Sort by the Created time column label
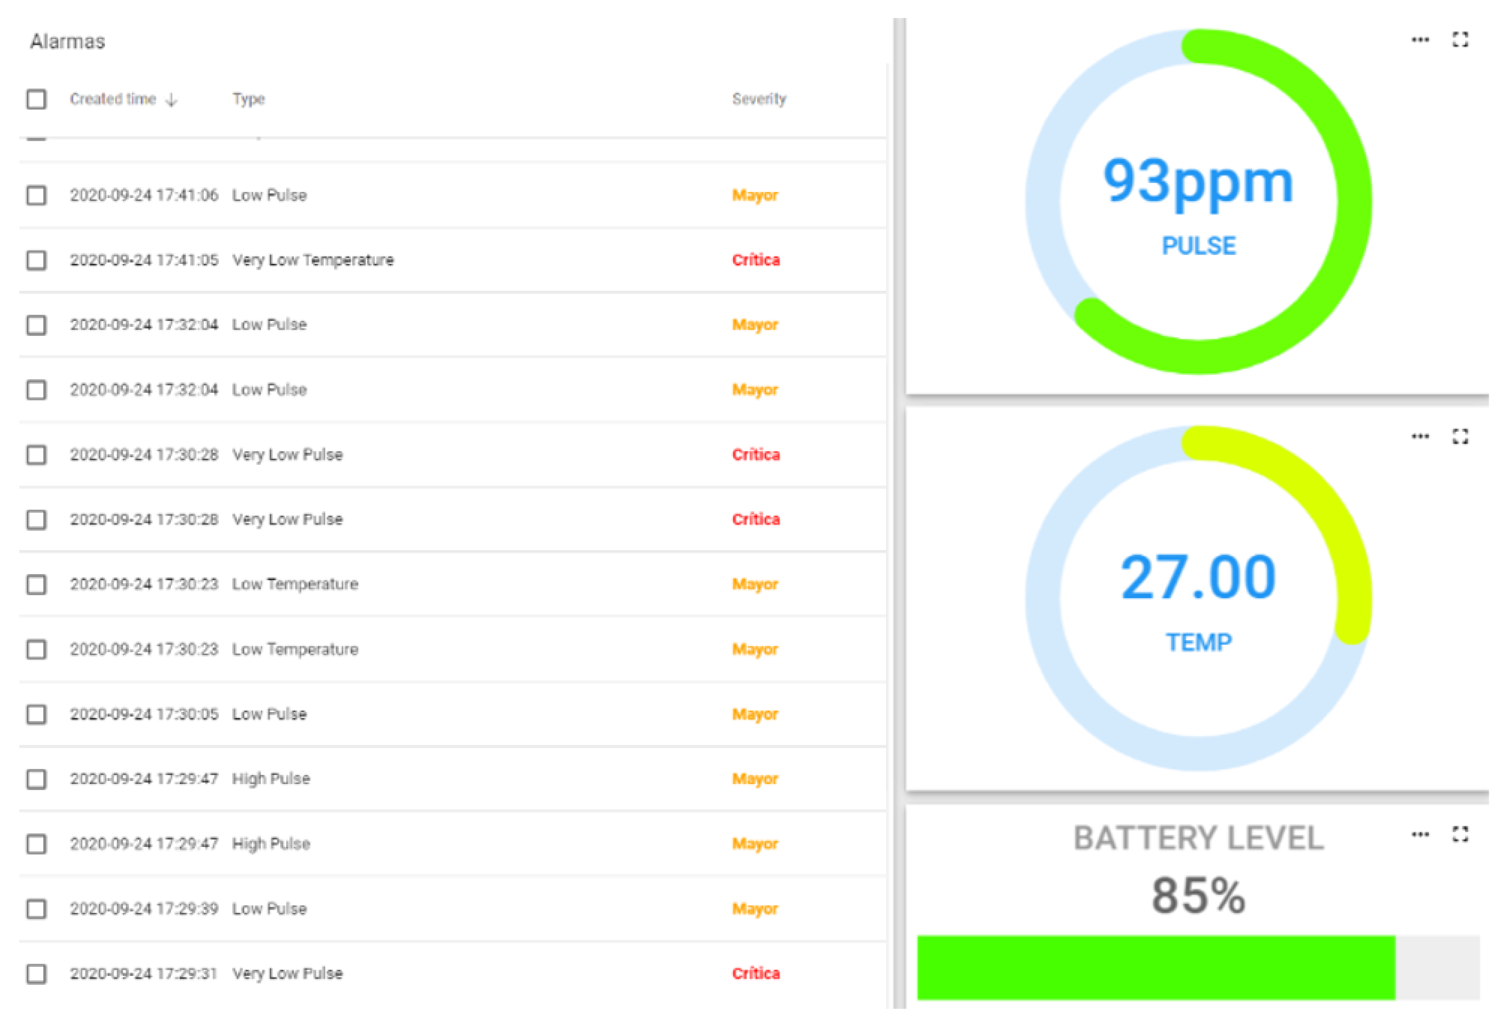1510x1024 pixels. [x=112, y=99]
